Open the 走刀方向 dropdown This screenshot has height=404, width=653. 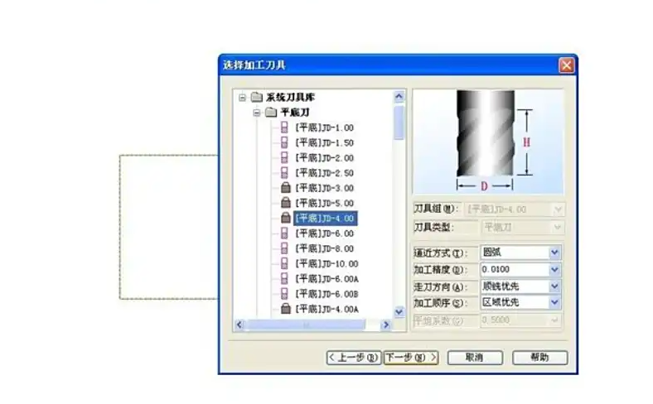[554, 286]
